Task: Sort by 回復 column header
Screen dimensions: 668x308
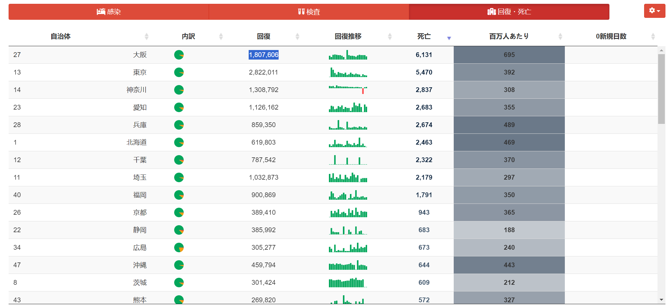Action: 264,36
